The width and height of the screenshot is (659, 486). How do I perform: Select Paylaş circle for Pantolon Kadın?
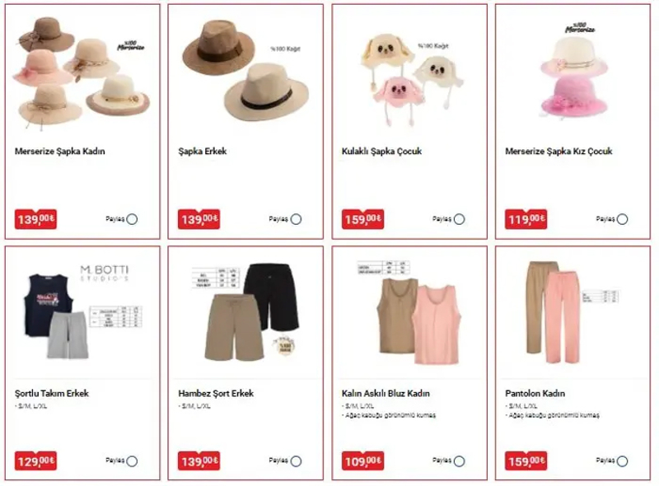click(623, 461)
